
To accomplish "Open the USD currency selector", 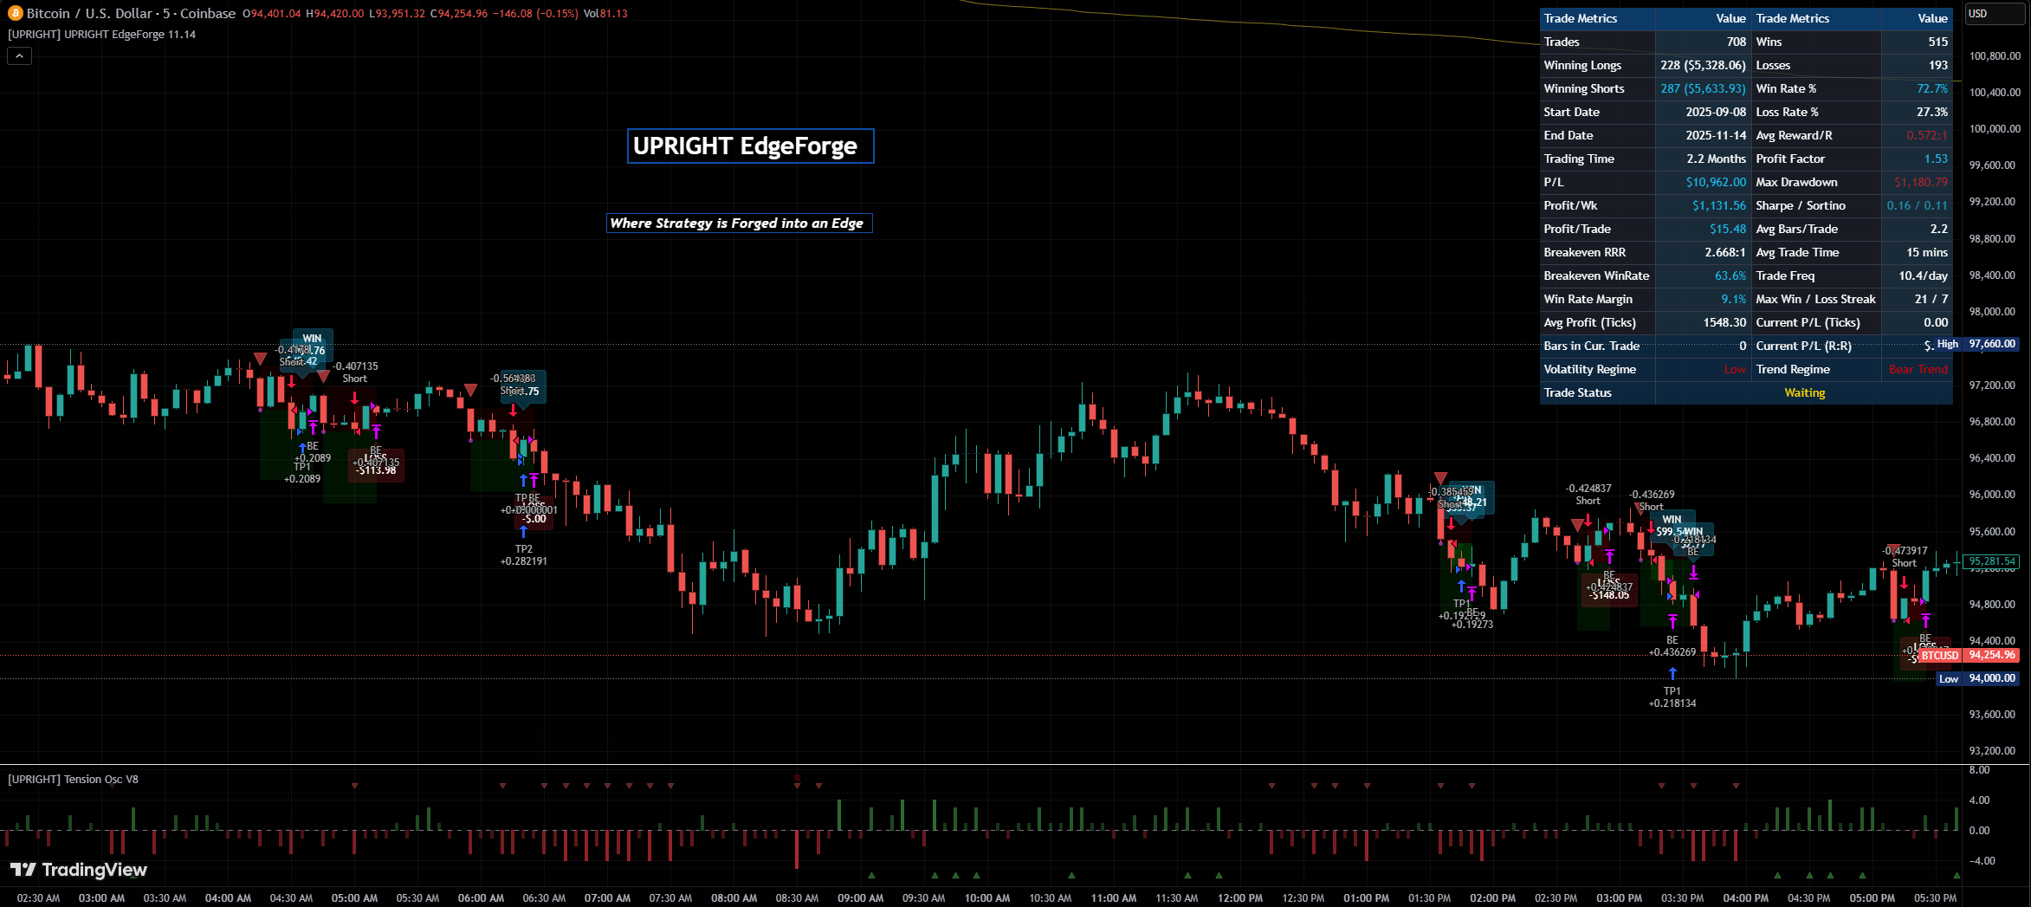I will [1993, 14].
